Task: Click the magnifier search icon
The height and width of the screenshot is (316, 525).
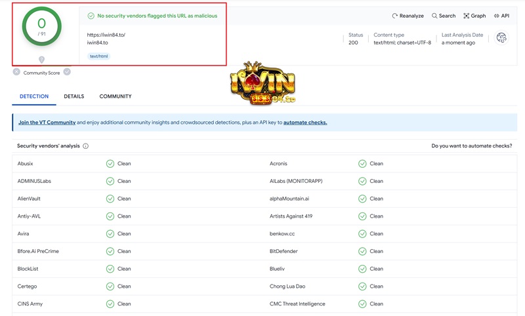Action: coord(434,16)
